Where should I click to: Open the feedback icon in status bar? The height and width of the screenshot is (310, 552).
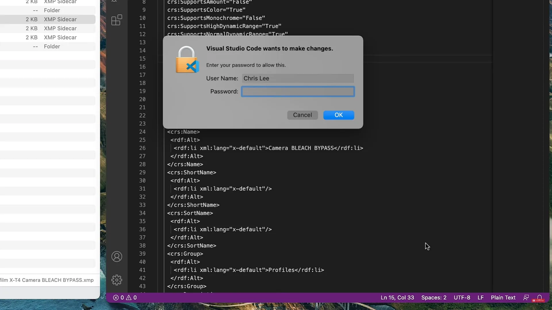[526, 298]
